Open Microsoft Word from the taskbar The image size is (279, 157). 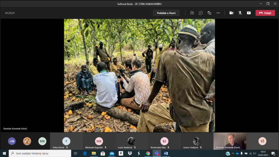[166, 153]
